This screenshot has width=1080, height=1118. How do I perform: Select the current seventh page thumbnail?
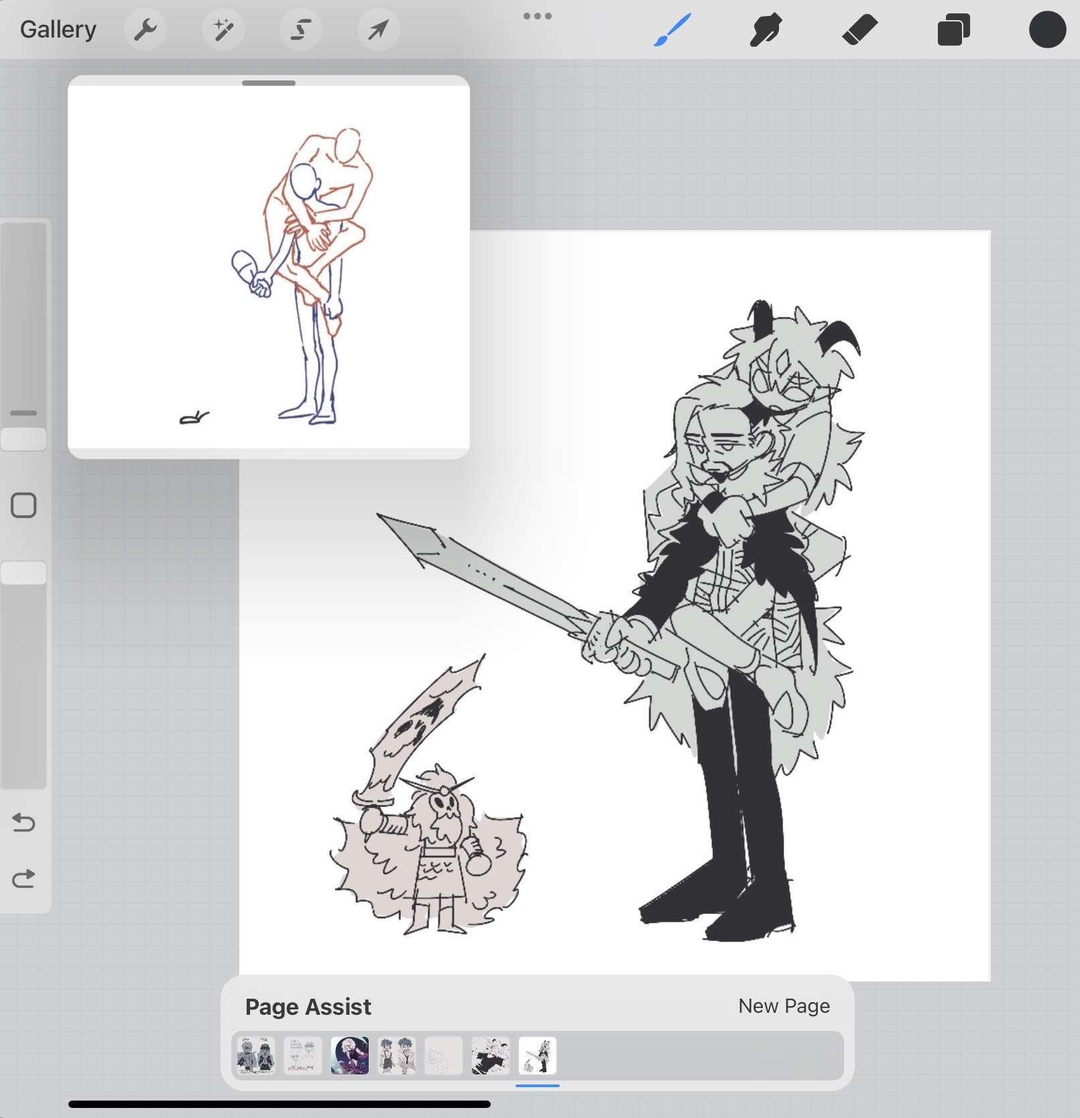pyautogui.click(x=538, y=1056)
